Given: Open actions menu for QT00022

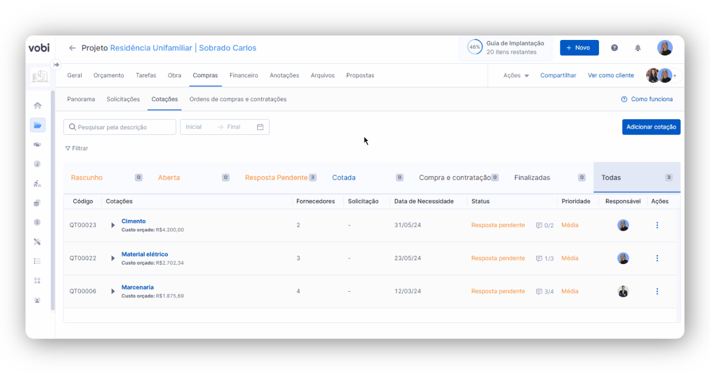Looking at the screenshot, I should coord(657,258).
